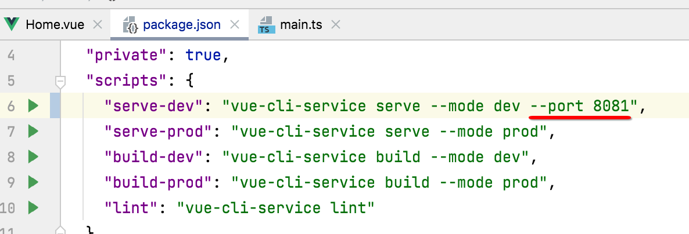
Task: Click the JSON file icon on package.json tab
Action: [x=131, y=24]
